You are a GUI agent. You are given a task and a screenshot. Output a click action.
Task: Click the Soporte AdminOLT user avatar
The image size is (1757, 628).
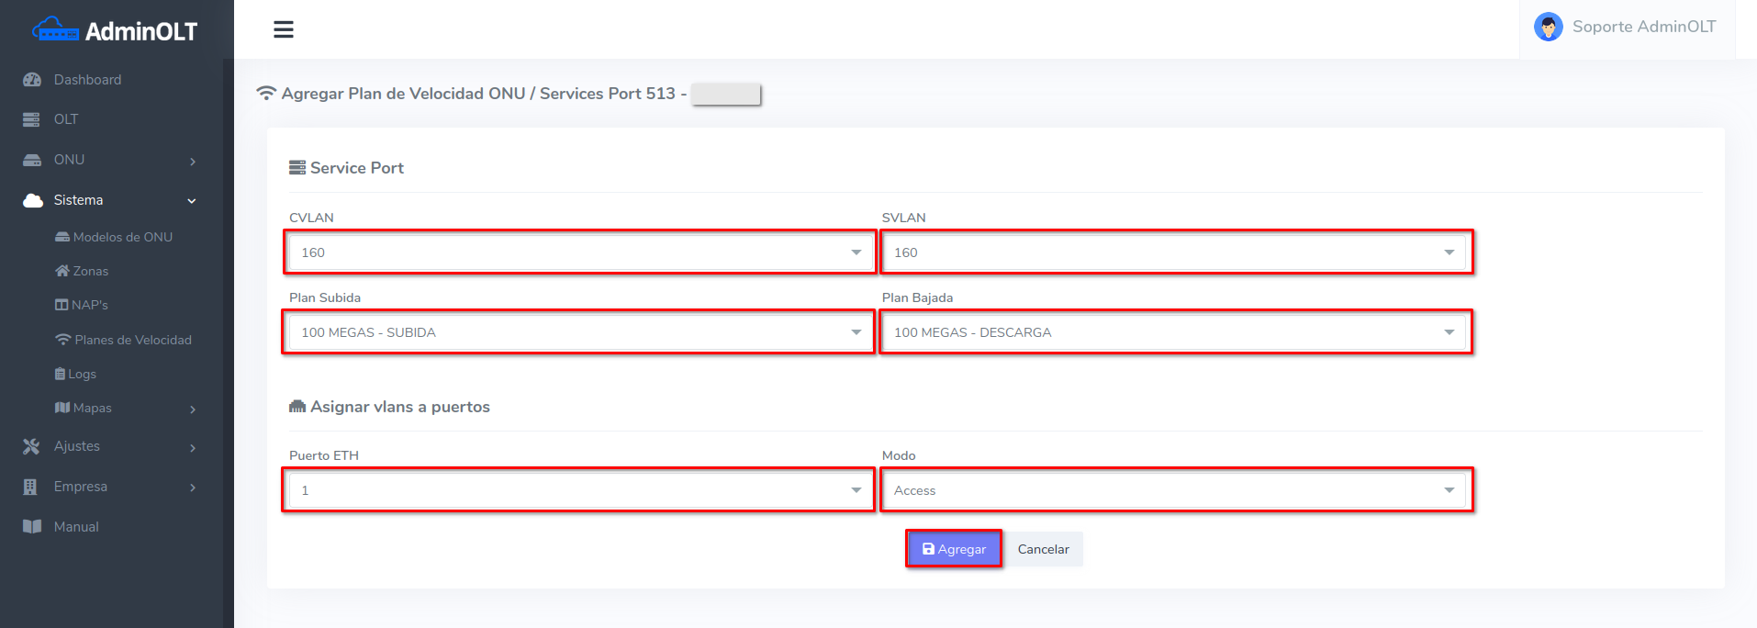click(x=1548, y=27)
